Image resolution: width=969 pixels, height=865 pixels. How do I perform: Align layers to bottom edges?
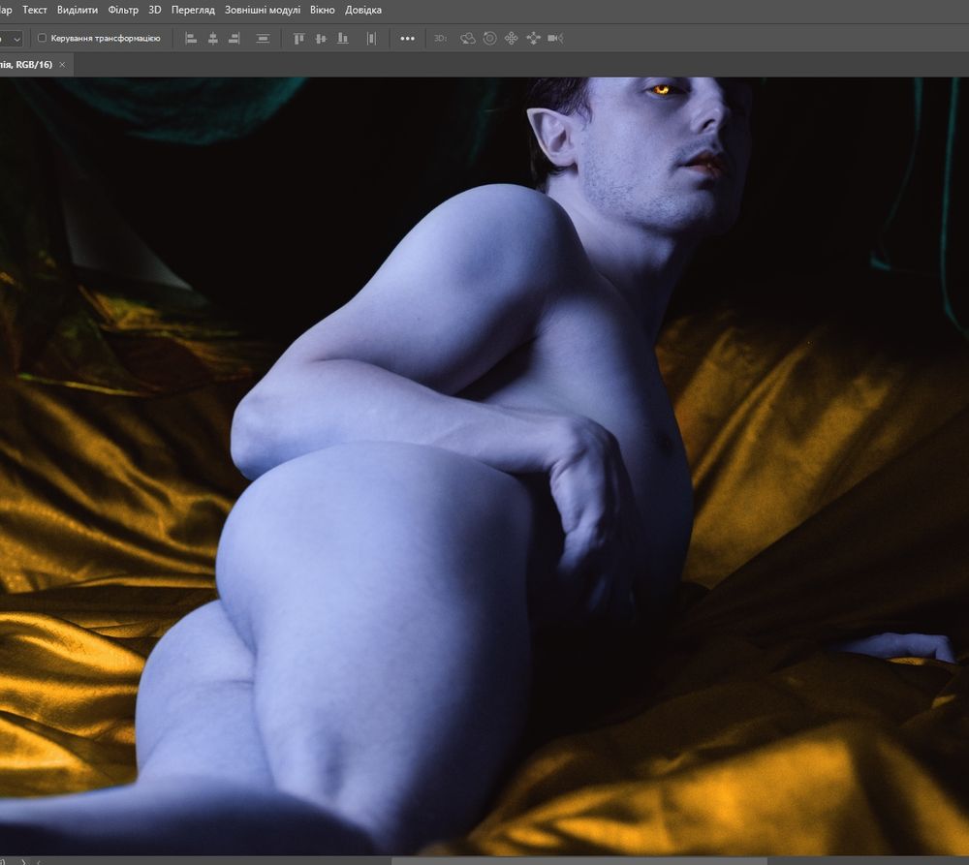(342, 39)
